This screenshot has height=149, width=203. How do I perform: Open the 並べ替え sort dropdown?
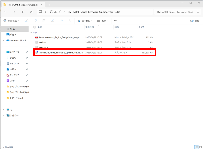[x=85, y=21]
